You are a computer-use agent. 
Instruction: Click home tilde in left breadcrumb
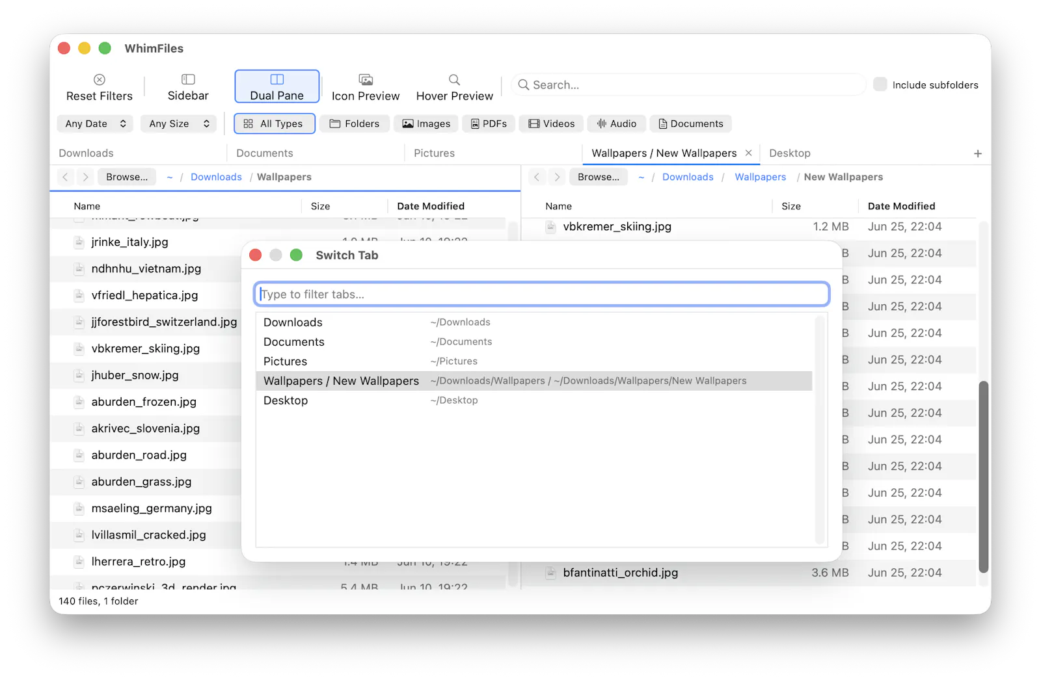[170, 177]
